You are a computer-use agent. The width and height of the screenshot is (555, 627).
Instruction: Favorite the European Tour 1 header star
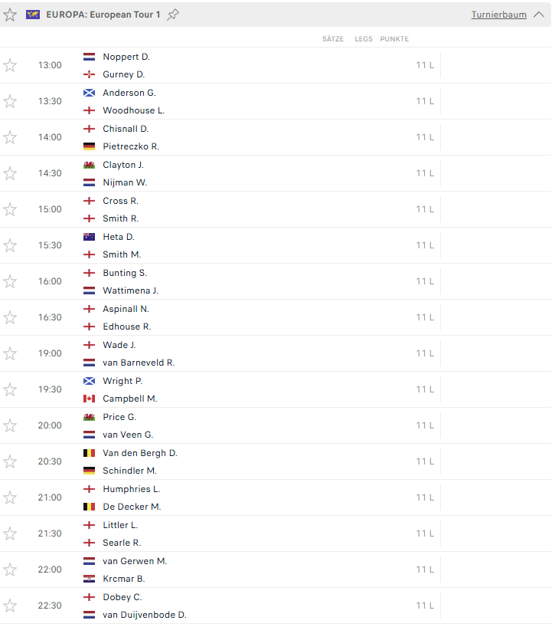pos(10,15)
